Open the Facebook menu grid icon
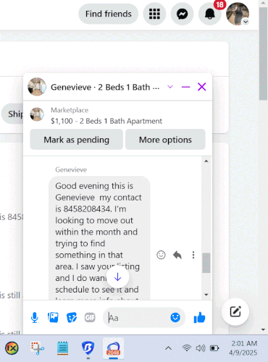Image resolution: width=268 pixels, height=362 pixels. point(154,14)
